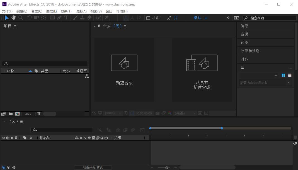Click the show channel RGB icon

pyautogui.click(x=170, y=113)
